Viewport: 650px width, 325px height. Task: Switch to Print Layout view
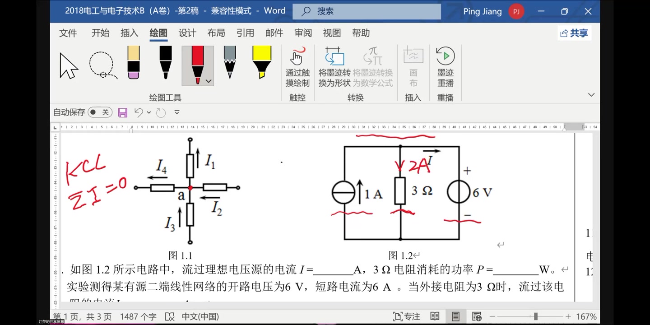tap(455, 316)
